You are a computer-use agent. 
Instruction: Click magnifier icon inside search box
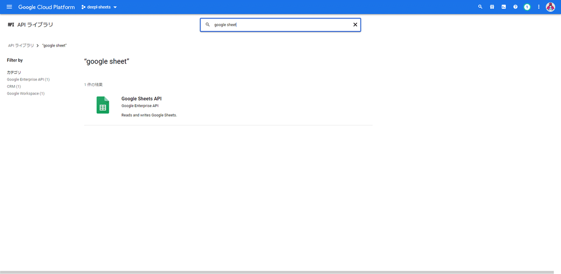pyautogui.click(x=208, y=25)
